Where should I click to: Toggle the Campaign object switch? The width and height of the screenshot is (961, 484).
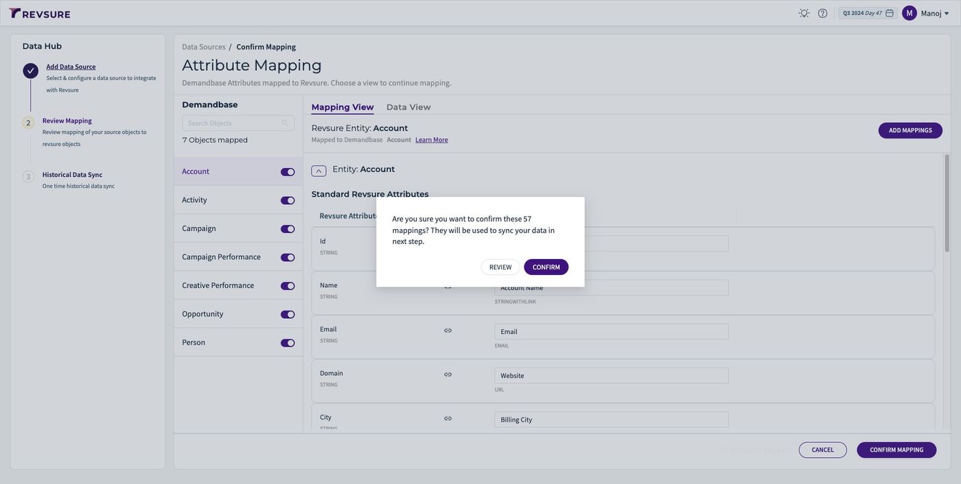tap(288, 229)
